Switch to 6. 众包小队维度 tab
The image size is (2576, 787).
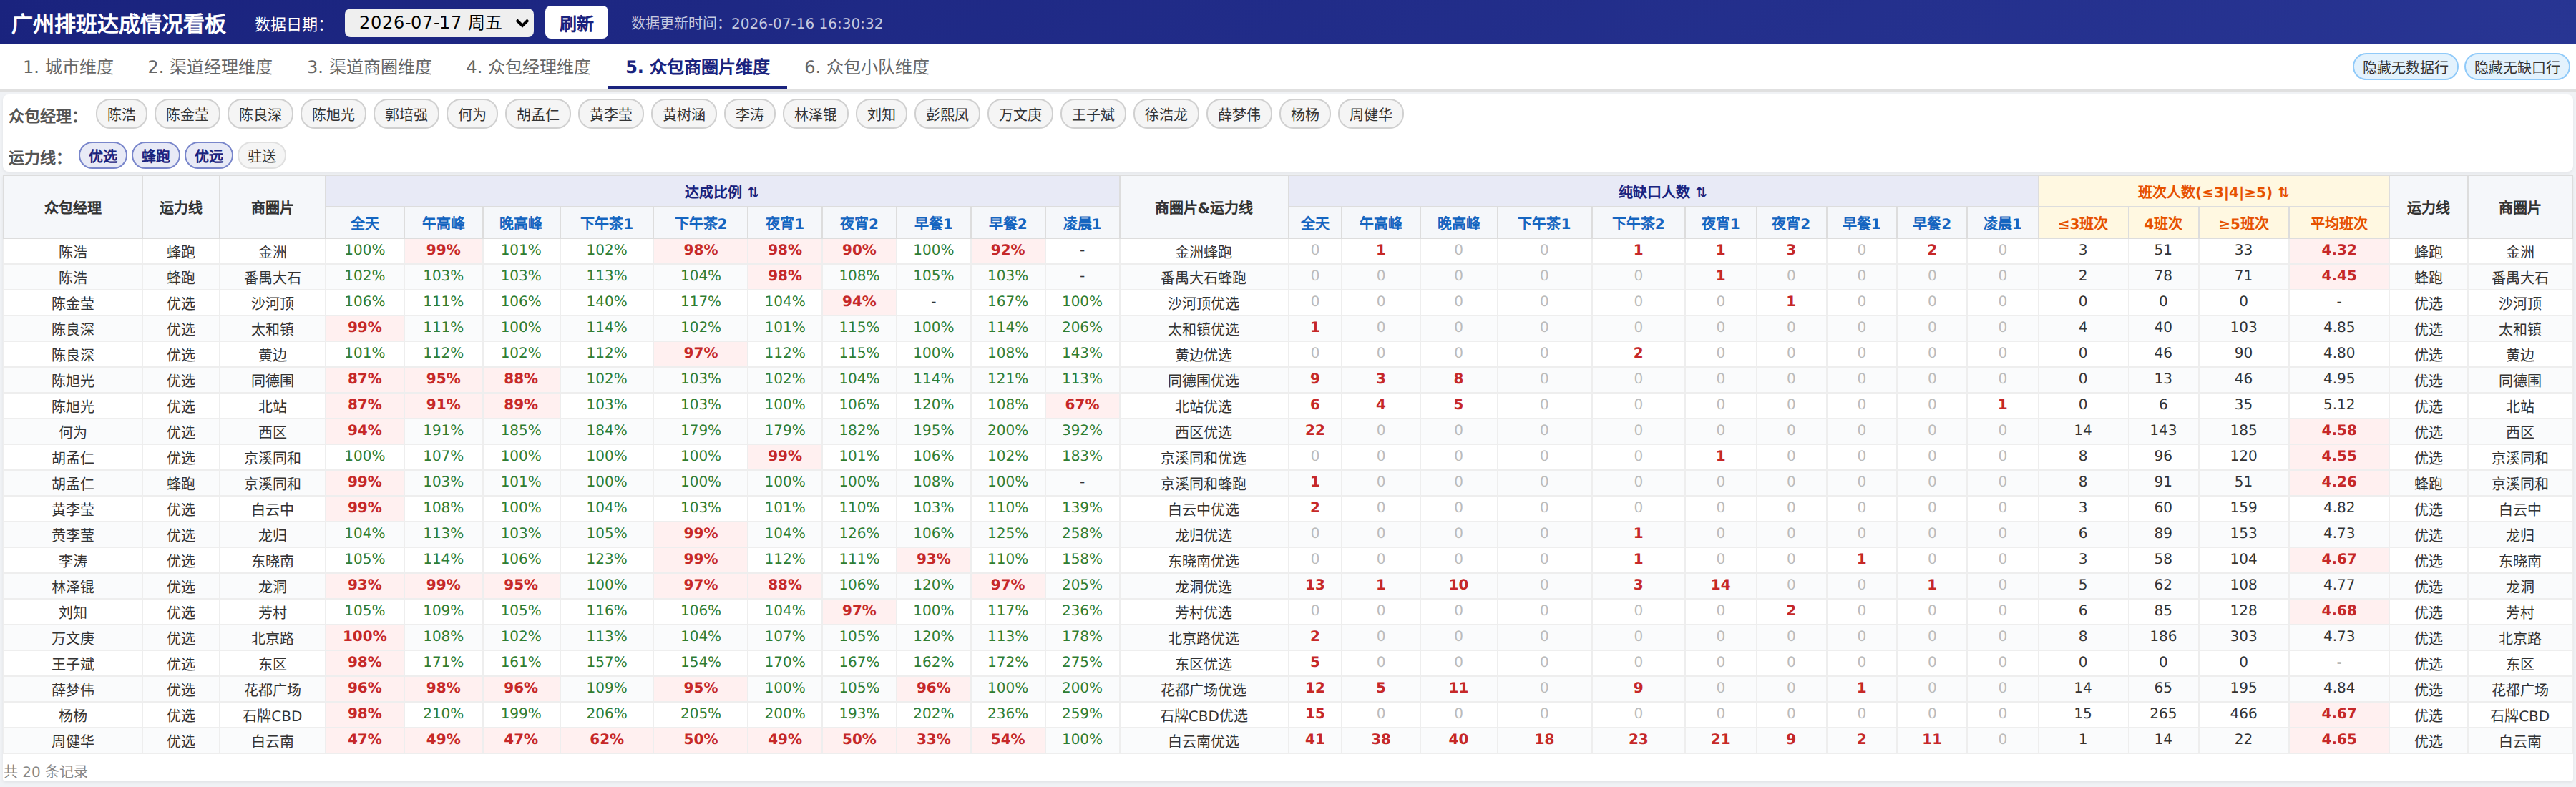[x=866, y=67]
